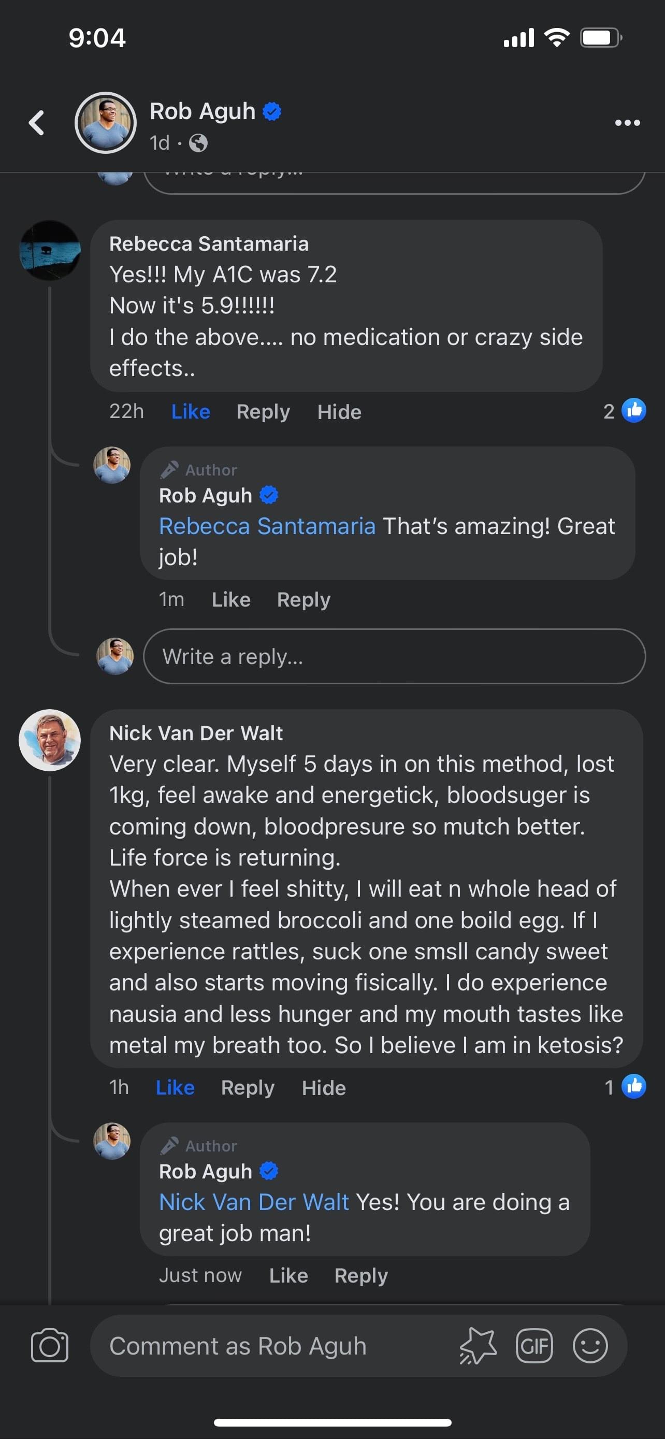This screenshot has height=1439, width=665.
Task: Open the GIF picker
Action: (x=534, y=1346)
